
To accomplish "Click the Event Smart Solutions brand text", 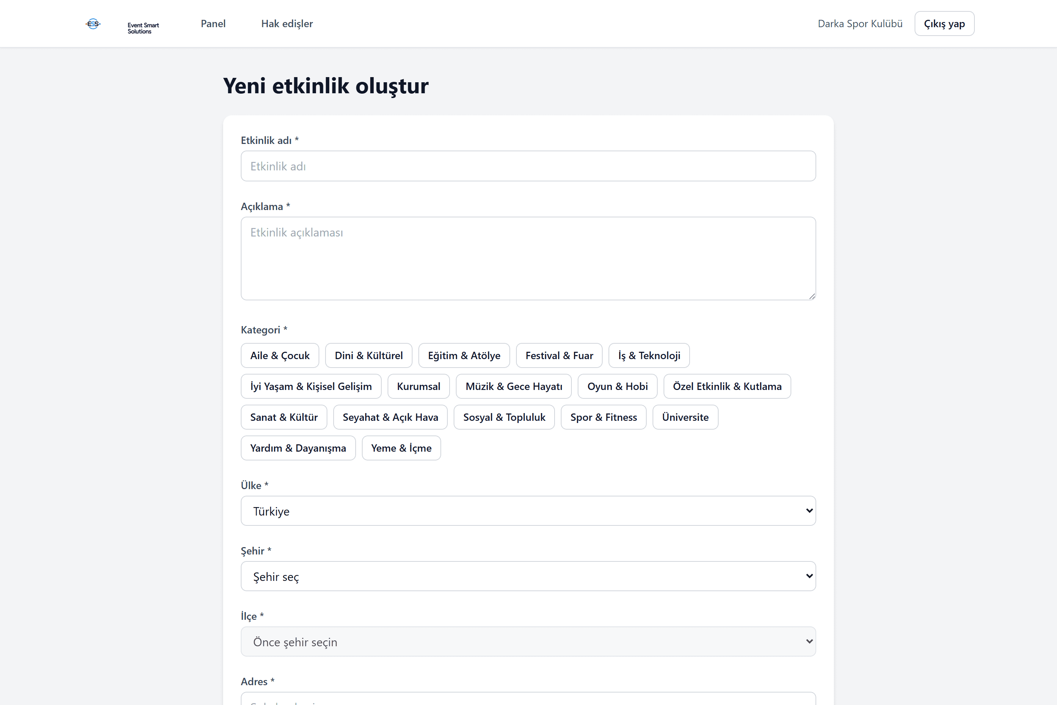I will coord(143,28).
